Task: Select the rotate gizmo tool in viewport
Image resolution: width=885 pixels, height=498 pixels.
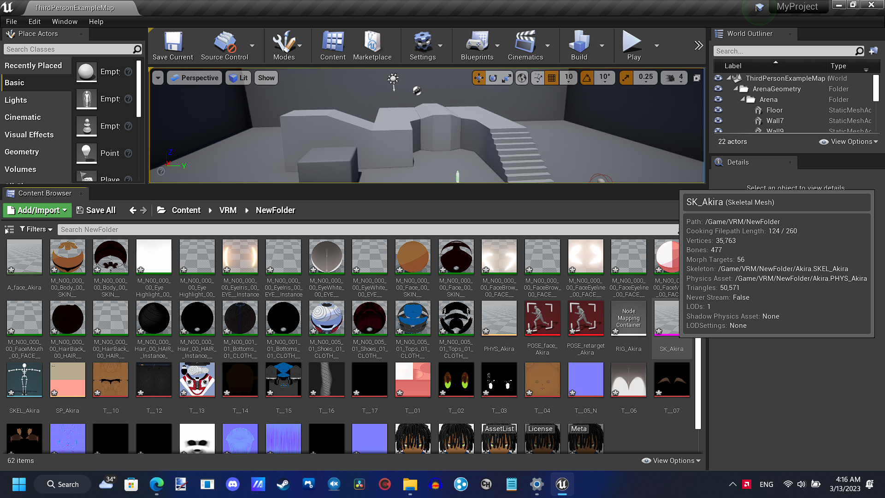Action: point(493,78)
